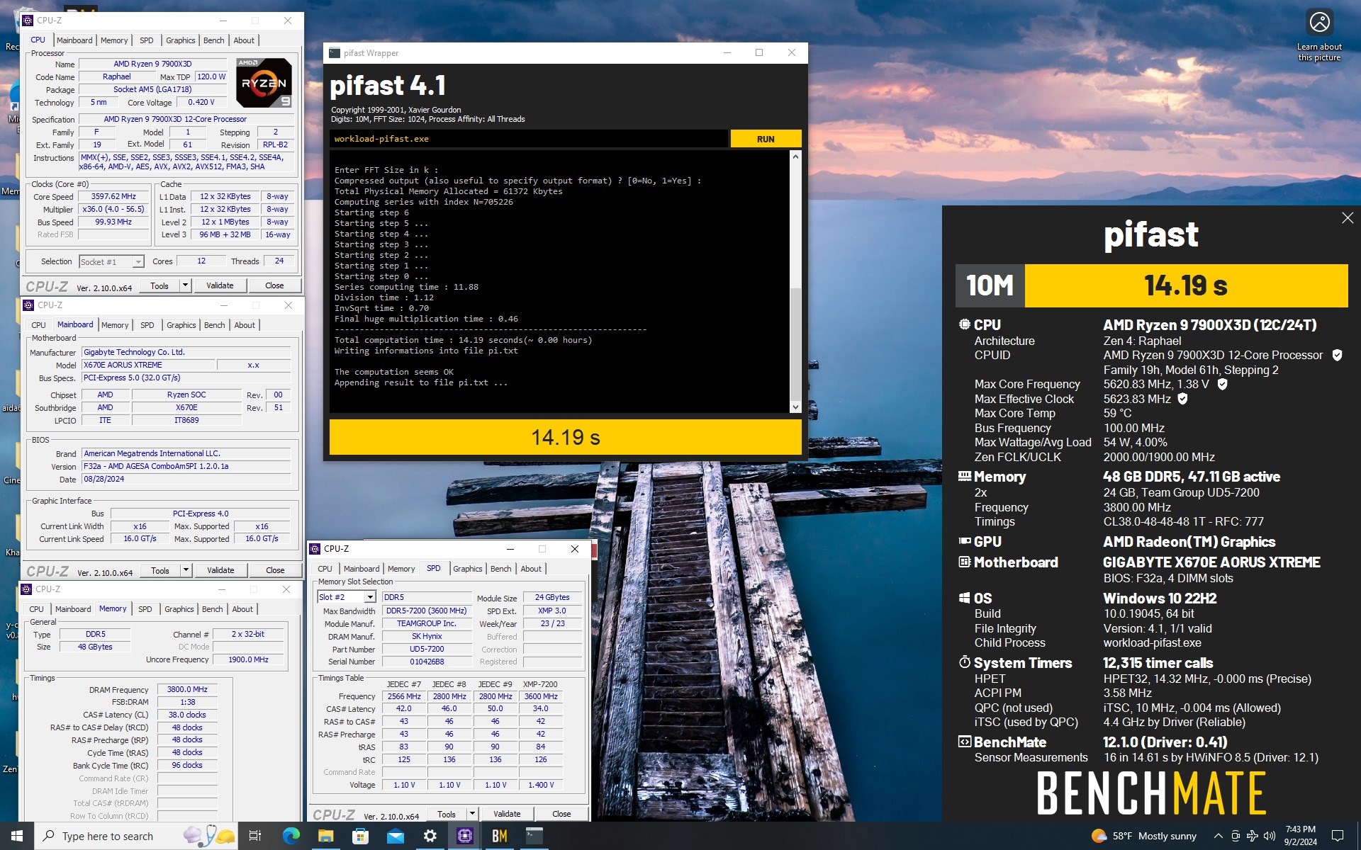Click the pifast wrapper console taskbar icon
Viewport: 1361px width, 850px height.
click(x=534, y=836)
